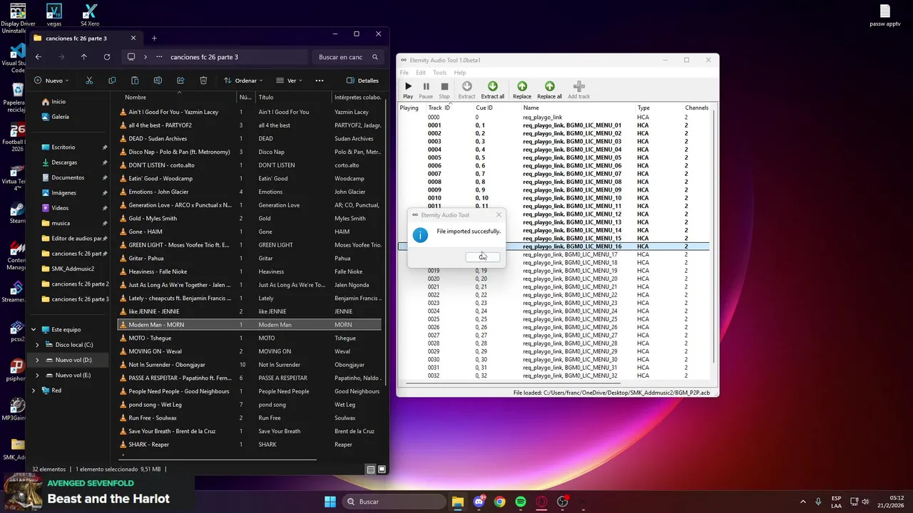Screen dimensions: 913x513
Task: Open Google Chrome from the taskbar
Action: click(x=499, y=502)
